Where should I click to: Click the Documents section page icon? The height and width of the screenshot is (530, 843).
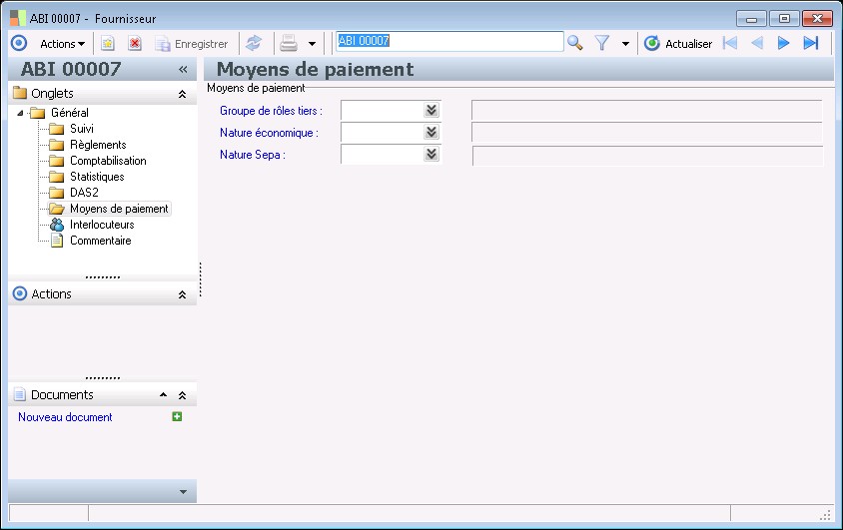(x=20, y=394)
